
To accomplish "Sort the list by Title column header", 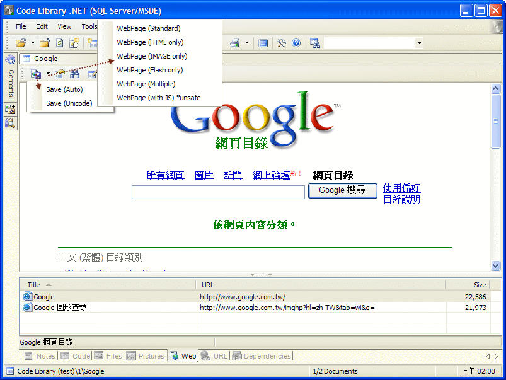I will tap(108, 285).
